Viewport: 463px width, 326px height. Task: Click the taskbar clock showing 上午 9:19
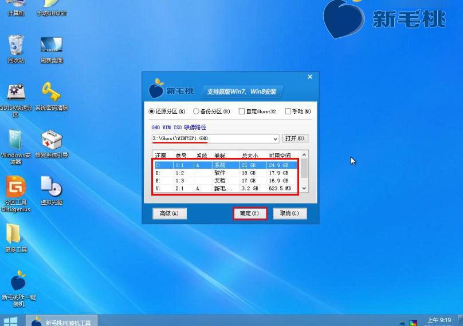(439, 320)
